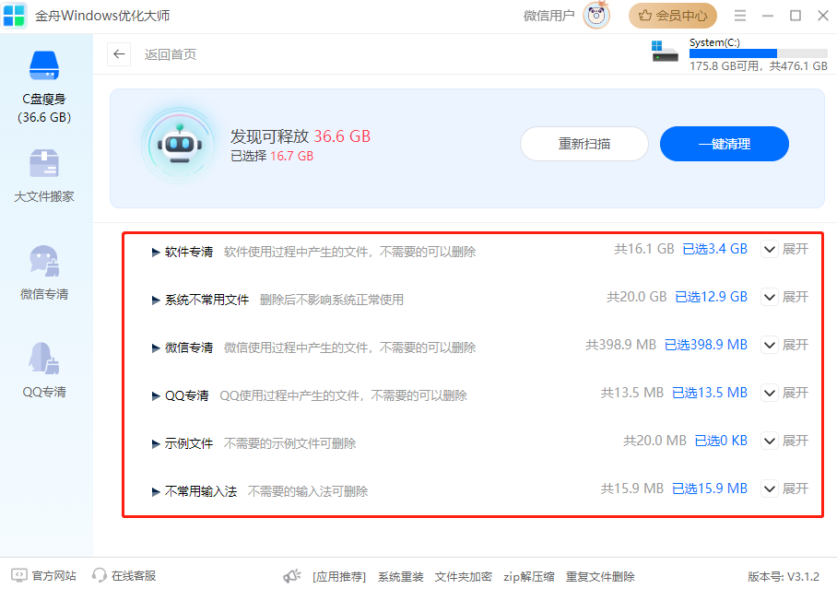This screenshot has height=589, width=837.
Task: Expand the 软件专清 triangle
Action: tap(156, 253)
